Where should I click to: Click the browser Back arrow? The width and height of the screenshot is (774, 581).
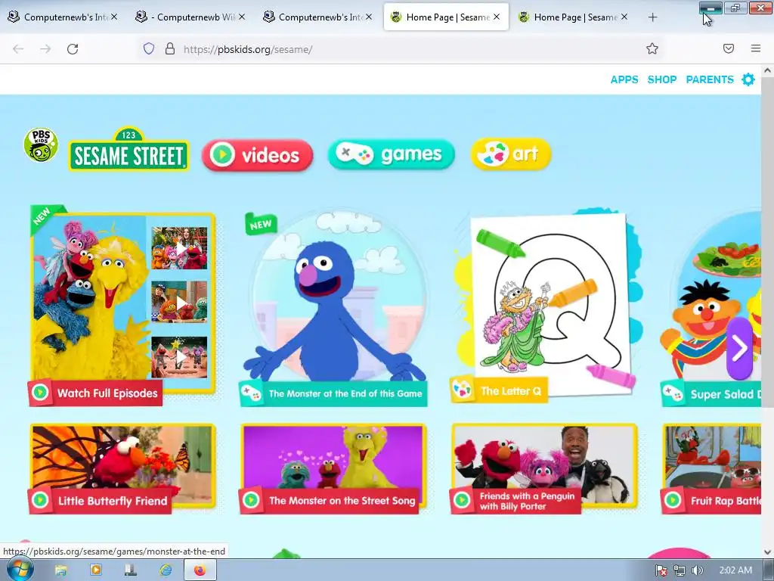coord(18,49)
